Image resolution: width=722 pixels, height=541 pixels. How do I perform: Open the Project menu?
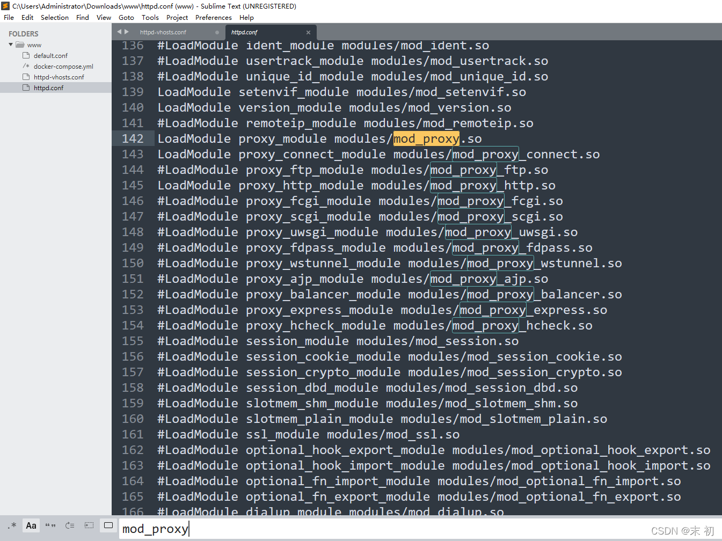(177, 18)
